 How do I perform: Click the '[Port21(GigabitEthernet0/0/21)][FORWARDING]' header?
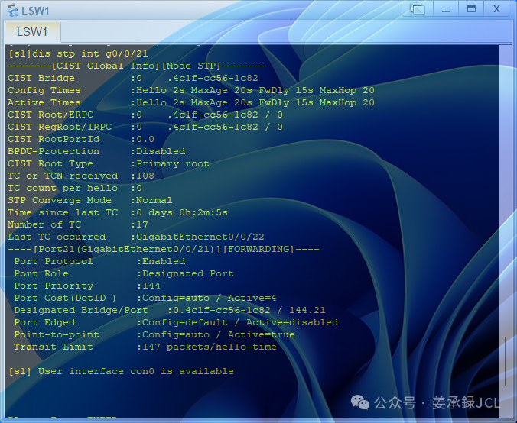tap(164, 249)
